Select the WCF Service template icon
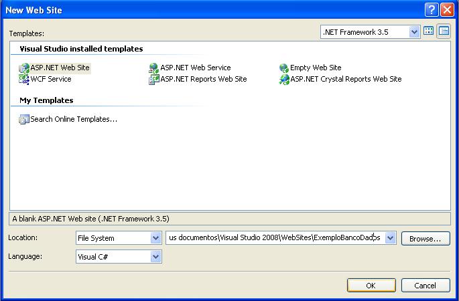459x301 pixels. 25,79
